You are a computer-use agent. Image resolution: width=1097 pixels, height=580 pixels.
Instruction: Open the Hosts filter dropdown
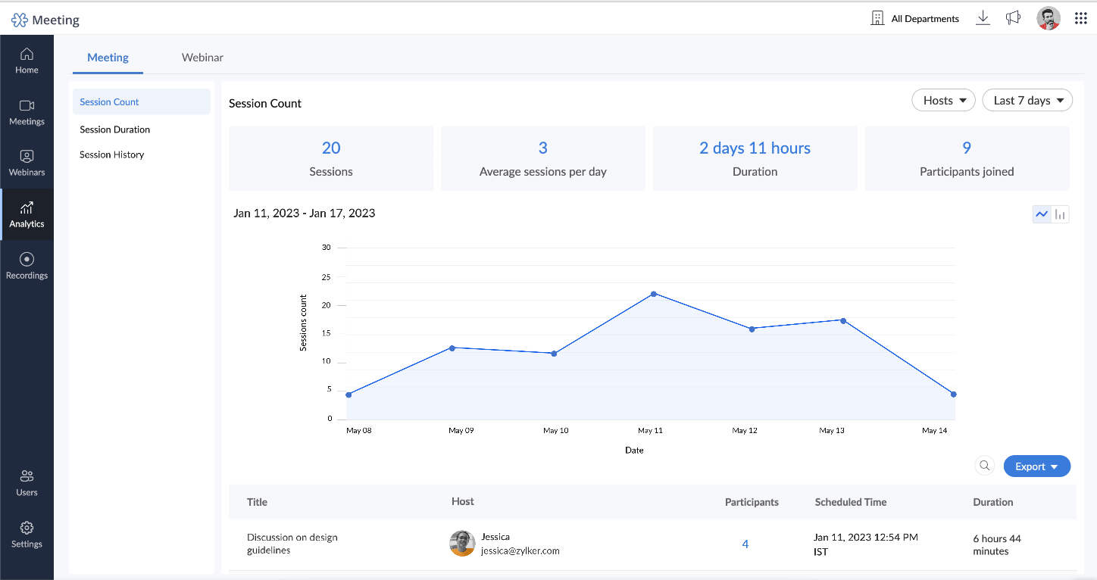click(943, 99)
